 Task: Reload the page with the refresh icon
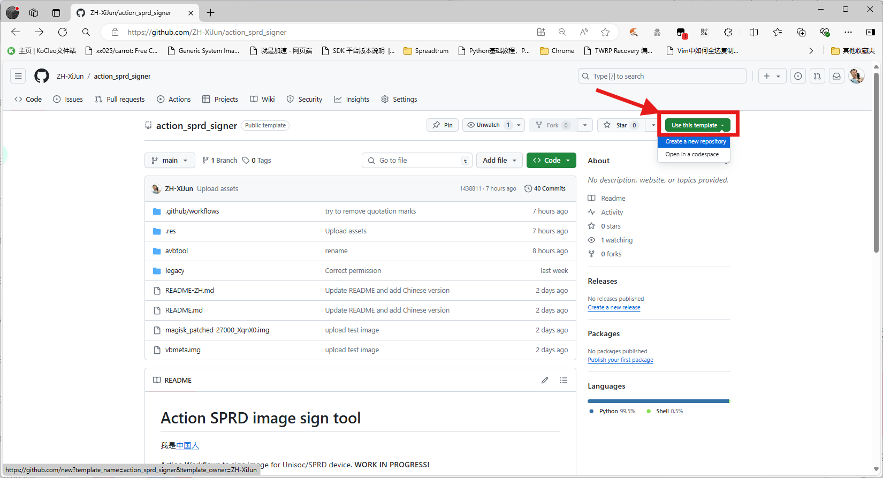click(x=63, y=32)
